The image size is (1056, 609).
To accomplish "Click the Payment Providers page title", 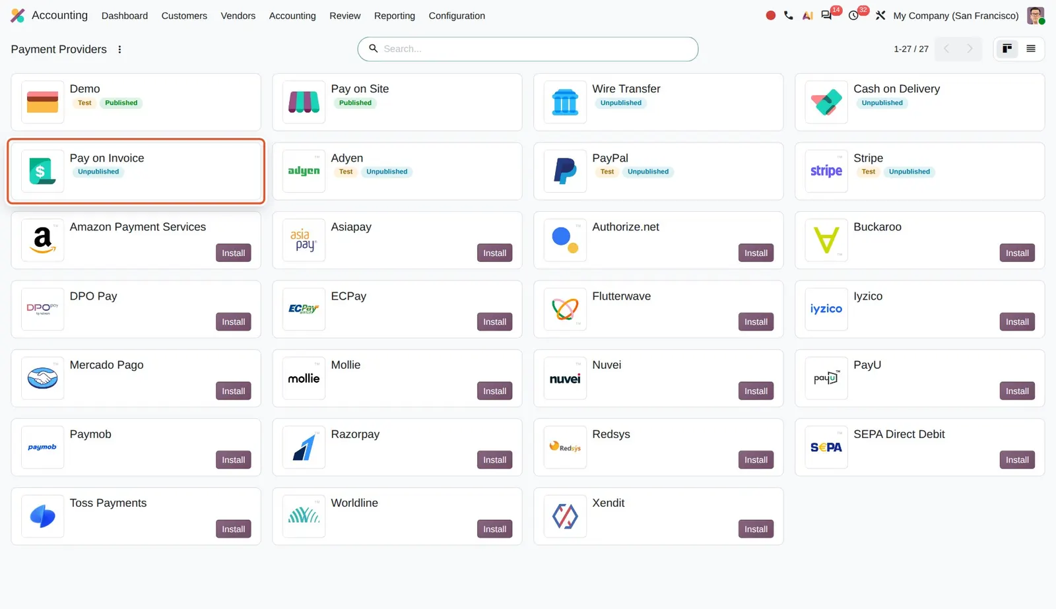I will (59, 49).
